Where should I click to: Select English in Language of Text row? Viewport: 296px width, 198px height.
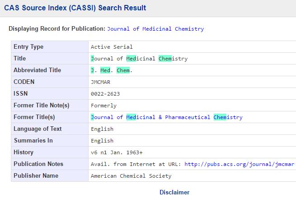pos(102,129)
